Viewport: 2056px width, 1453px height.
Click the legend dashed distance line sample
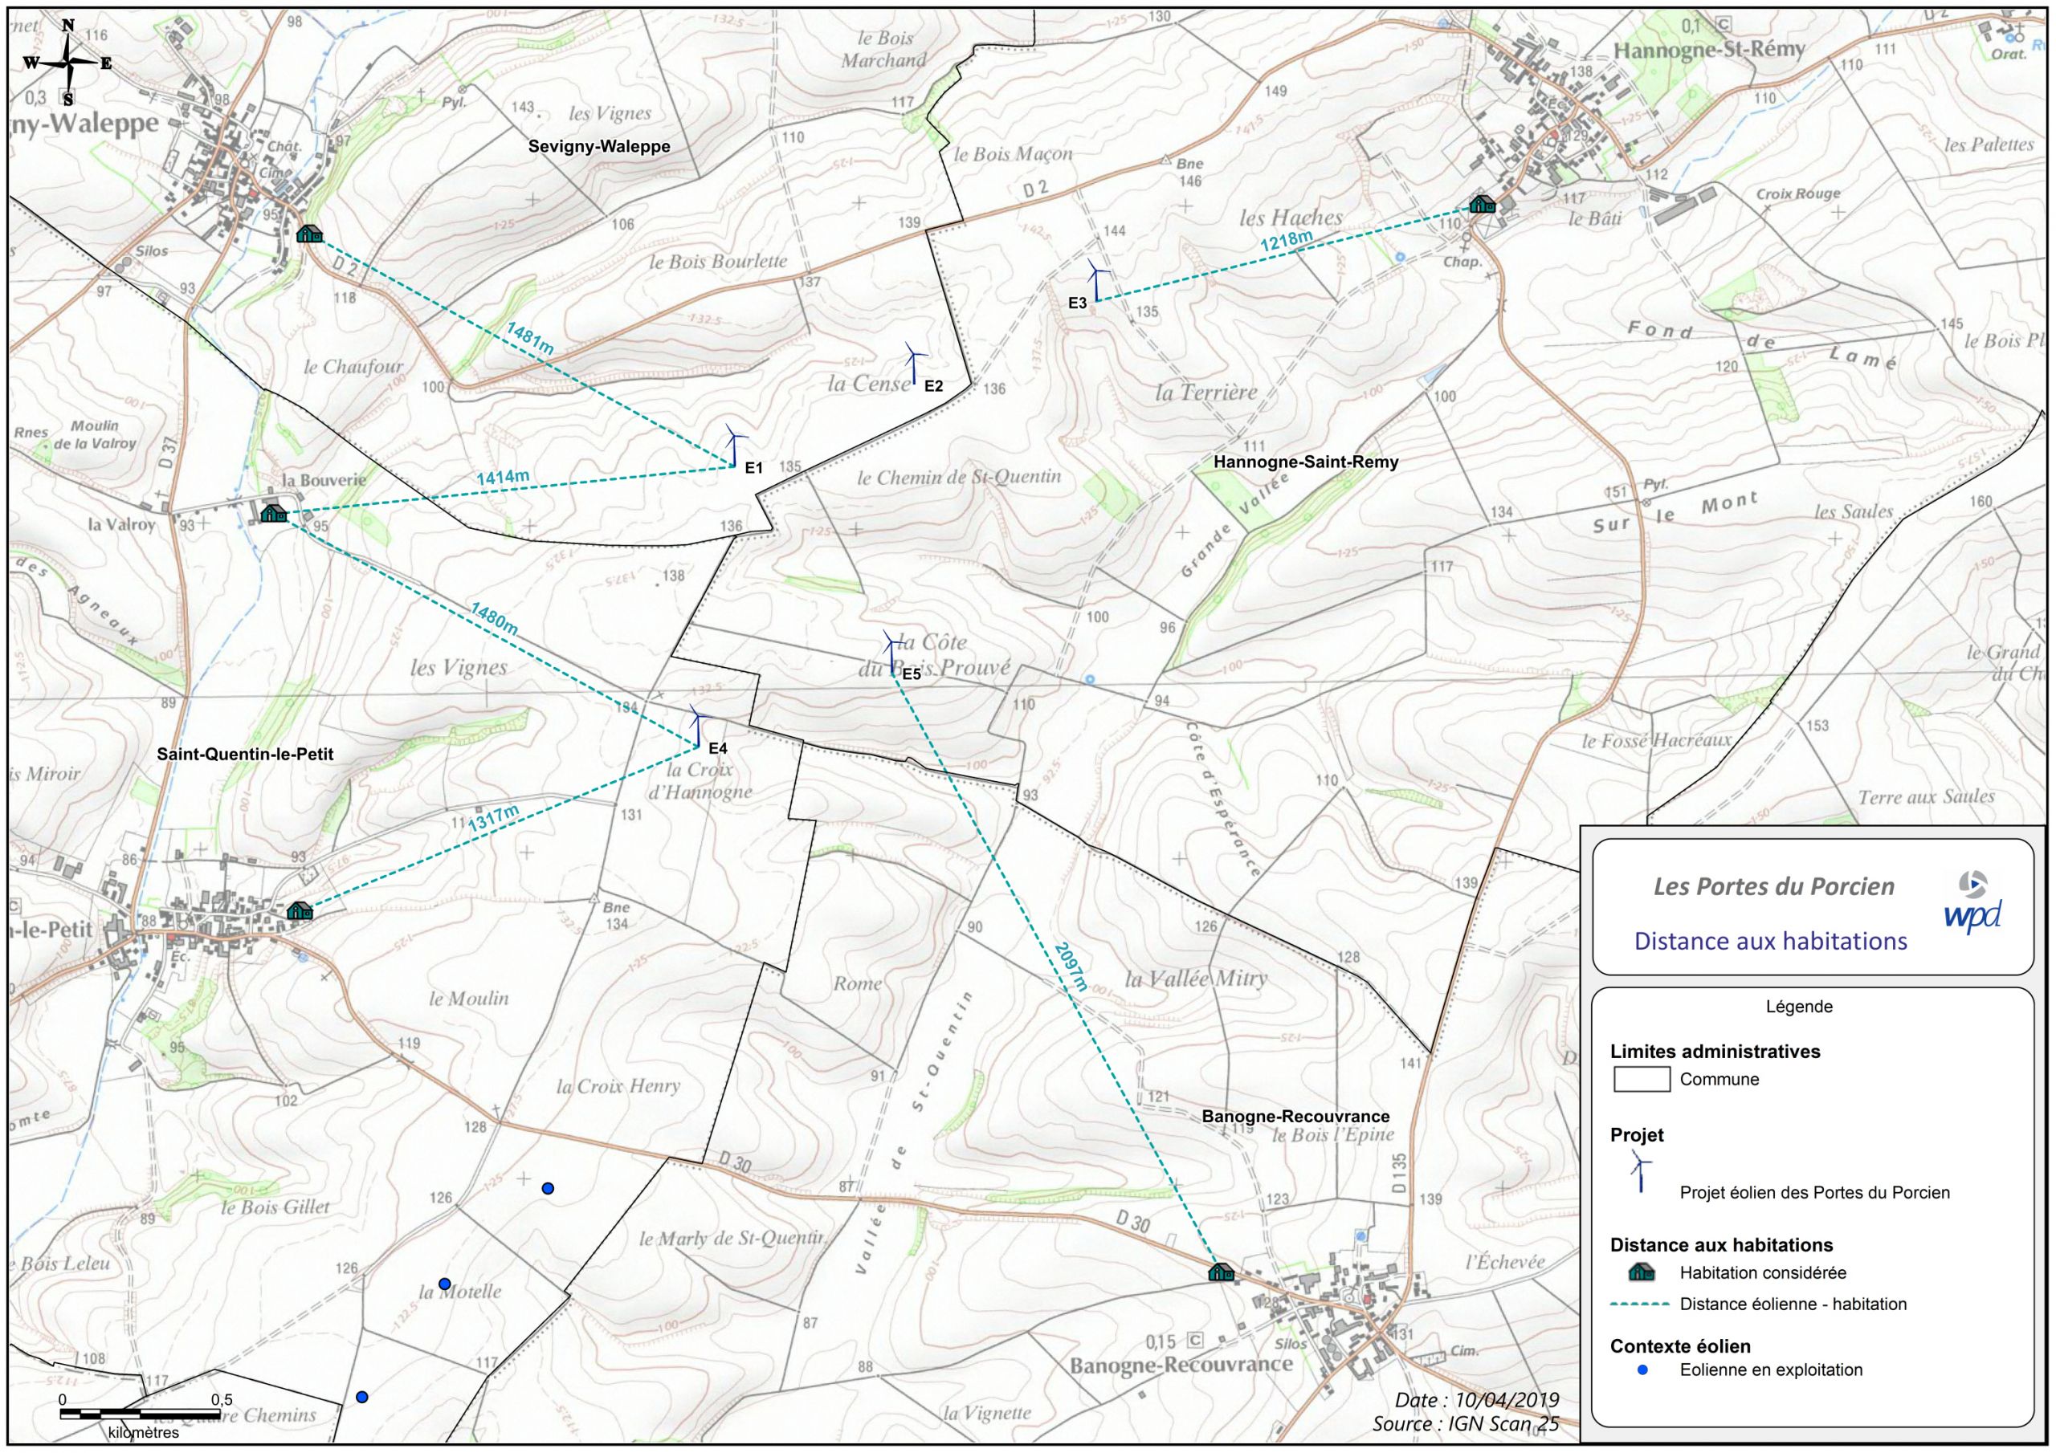coord(1641,1304)
